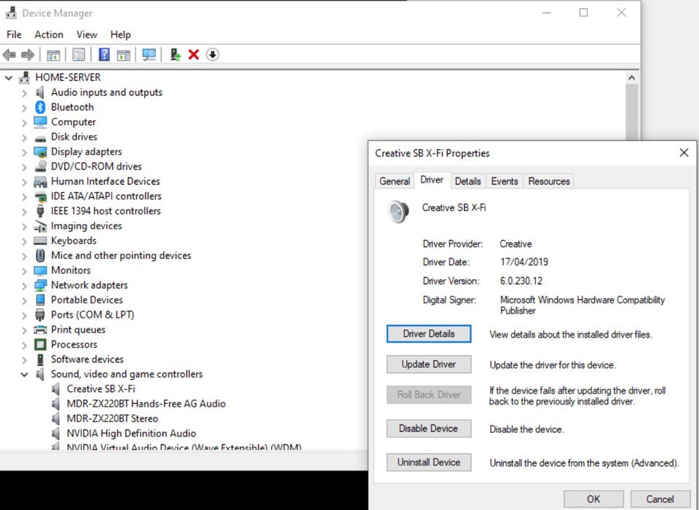Click the red X uninstall device icon
The height and width of the screenshot is (510, 699).
click(194, 55)
